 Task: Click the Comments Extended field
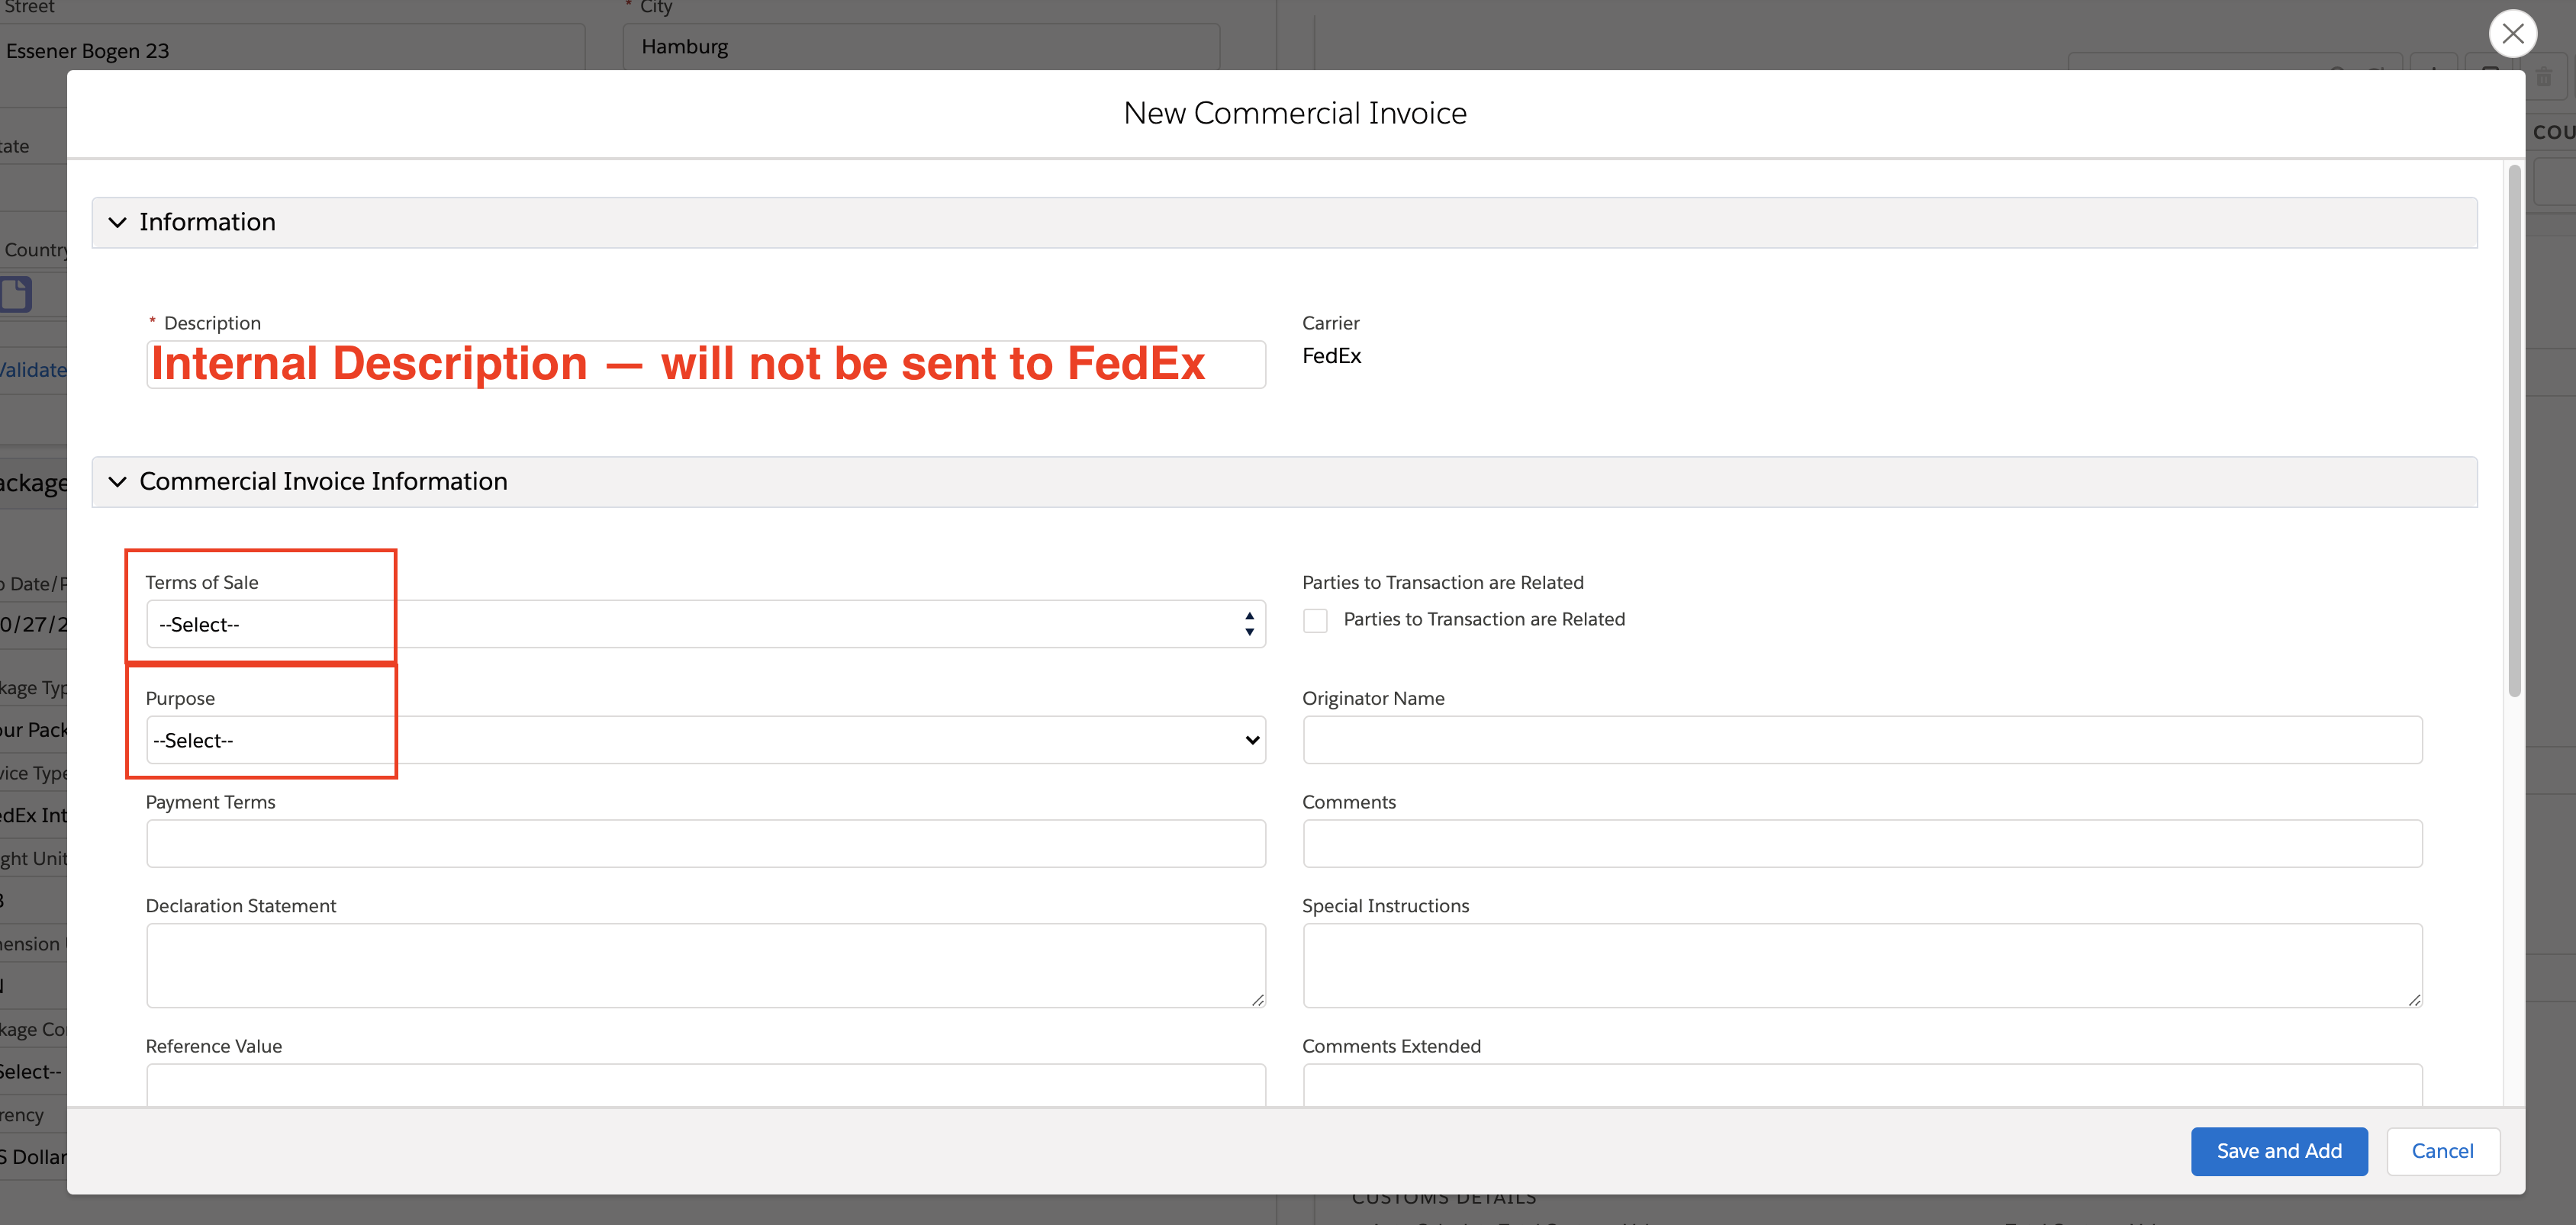coord(1862,1085)
